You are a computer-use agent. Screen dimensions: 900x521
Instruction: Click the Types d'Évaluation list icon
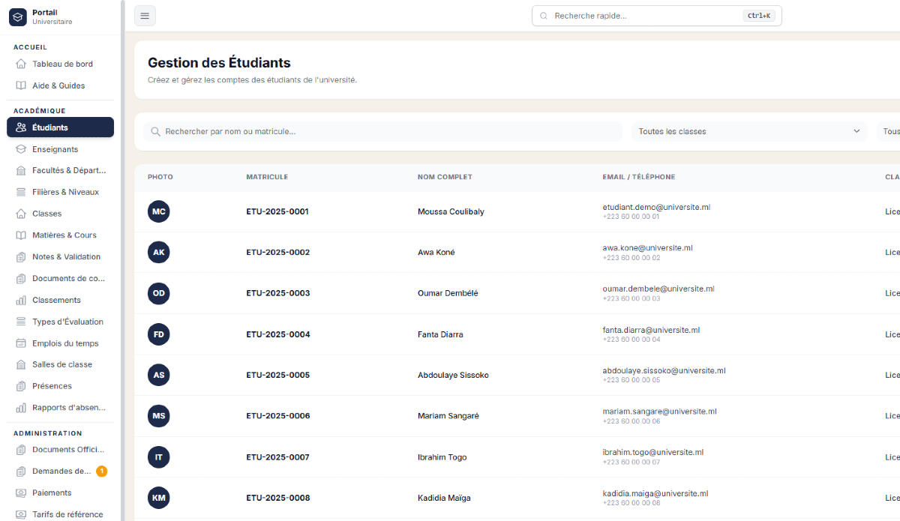coord(21,322)
